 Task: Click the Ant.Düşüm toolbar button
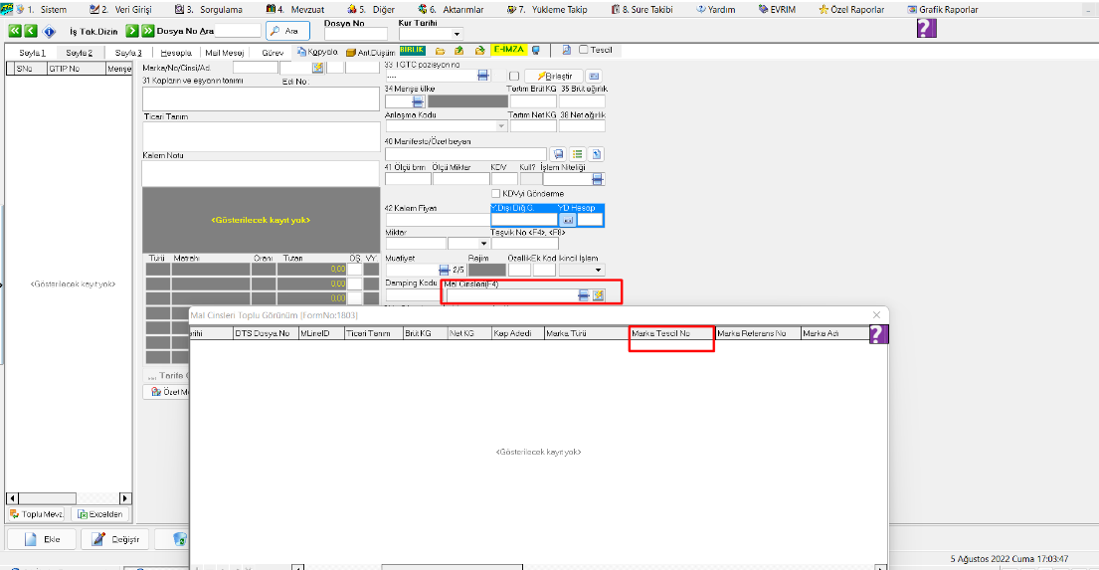point(371,53)
